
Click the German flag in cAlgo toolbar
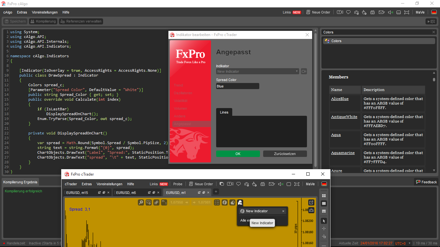coord(434,12)
